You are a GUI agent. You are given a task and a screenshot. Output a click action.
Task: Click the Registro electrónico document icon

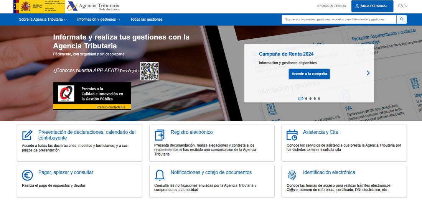point(160,135)
